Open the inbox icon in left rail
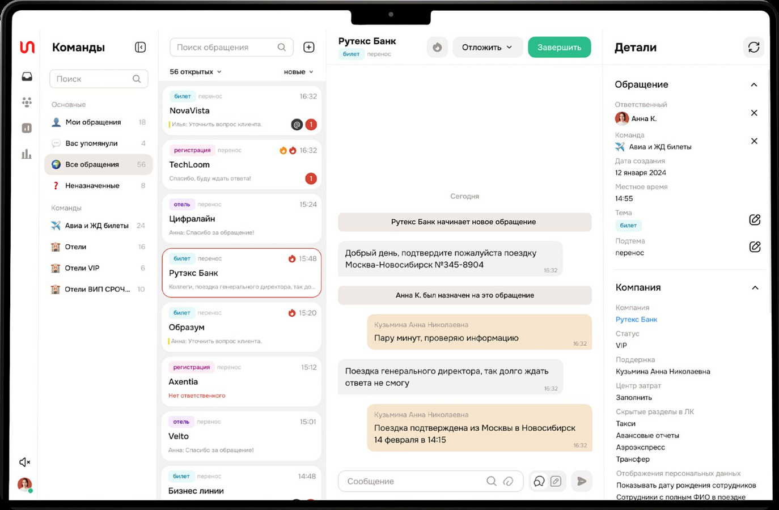Image resolution: width=779 pixels, height=510 pixels. click(x=27, y=76)
